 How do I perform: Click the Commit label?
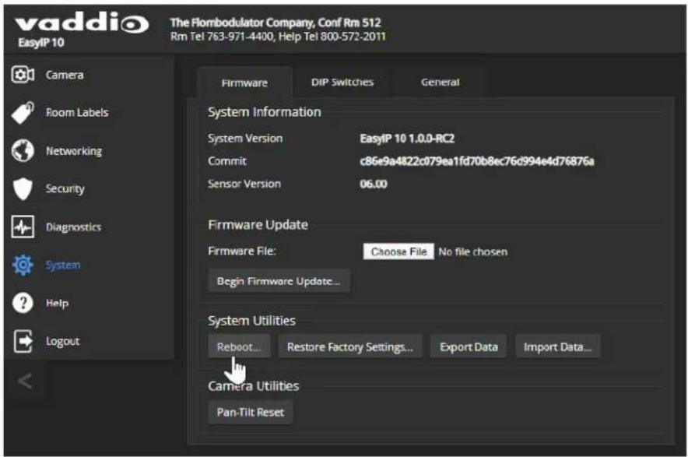point(227,161)
